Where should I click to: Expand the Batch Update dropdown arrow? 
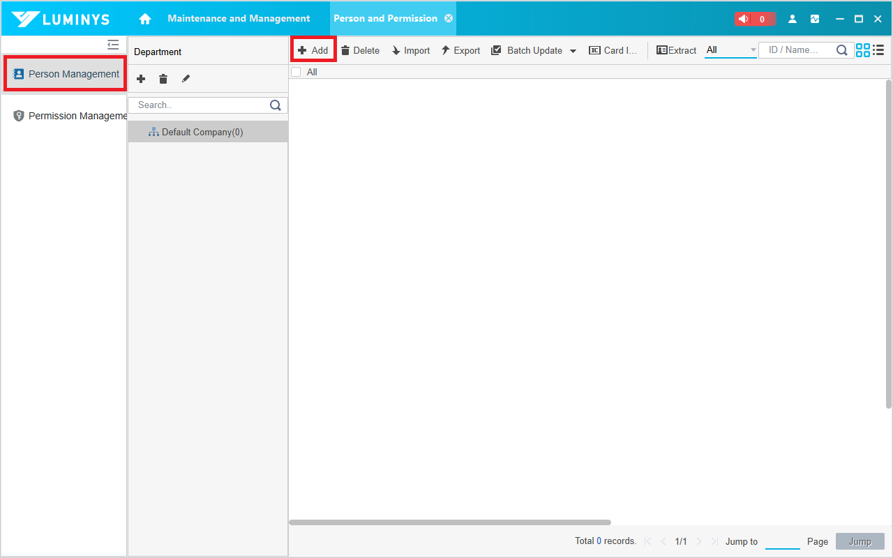click(x=573, y=51)
